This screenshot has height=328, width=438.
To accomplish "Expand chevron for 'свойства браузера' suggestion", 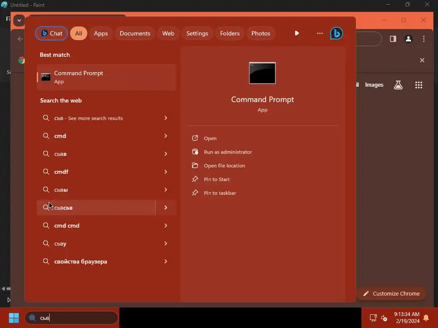I will [166, 262].
